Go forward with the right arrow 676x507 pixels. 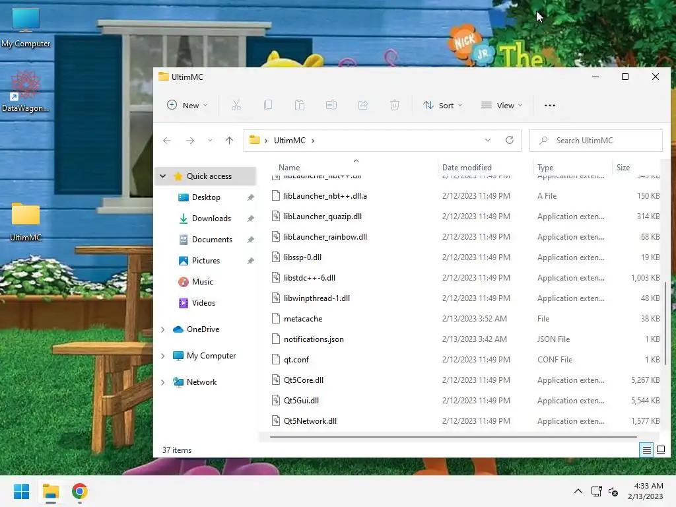[190, 141]
